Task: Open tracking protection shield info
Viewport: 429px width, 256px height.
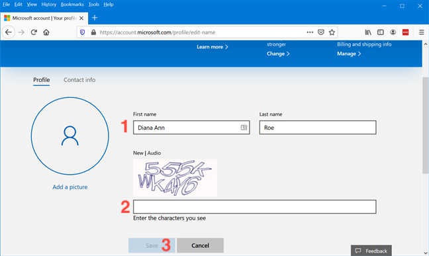Action: [x=82, y=32]
